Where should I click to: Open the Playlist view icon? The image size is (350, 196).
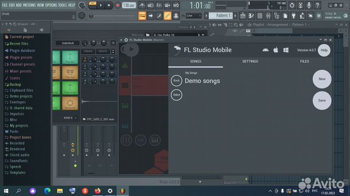pos(243,16)
